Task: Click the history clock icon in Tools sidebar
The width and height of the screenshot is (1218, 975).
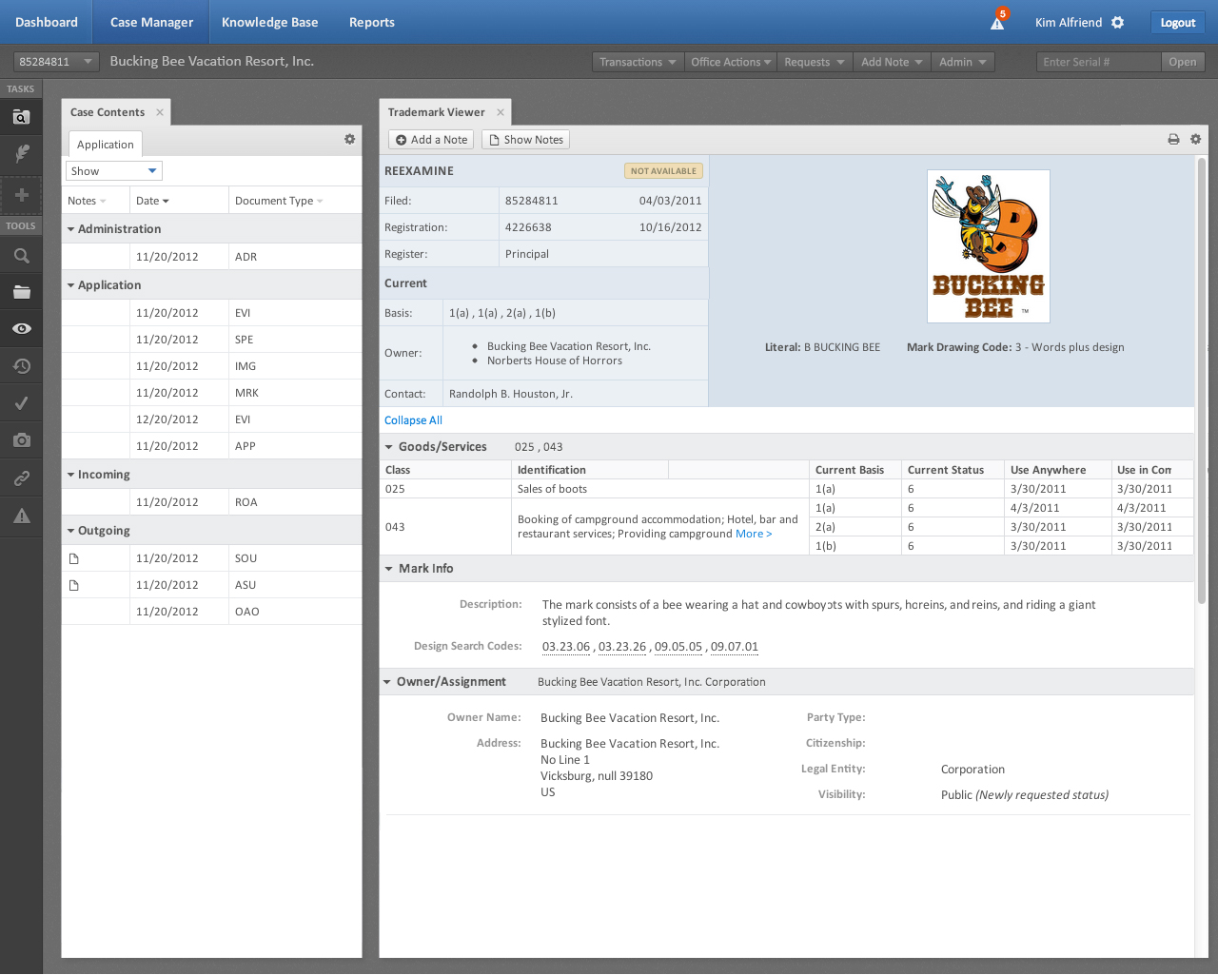Action: 21,366
